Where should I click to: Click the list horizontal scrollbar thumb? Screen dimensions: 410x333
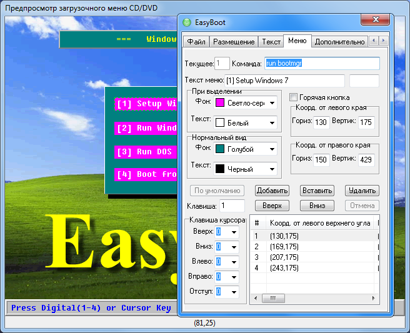pos(273,298)
